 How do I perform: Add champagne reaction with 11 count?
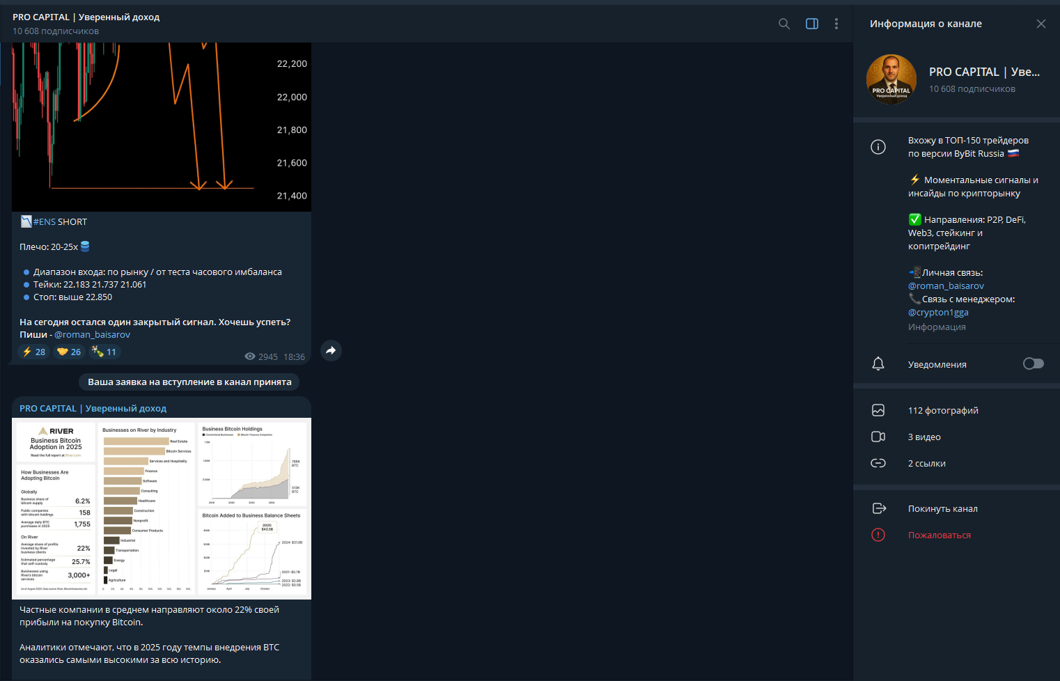click(x=104, y=352)
